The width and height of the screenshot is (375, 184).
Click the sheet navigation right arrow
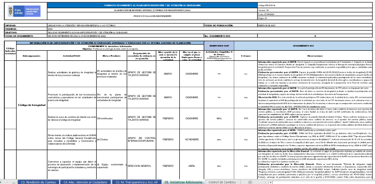(7, 182)
